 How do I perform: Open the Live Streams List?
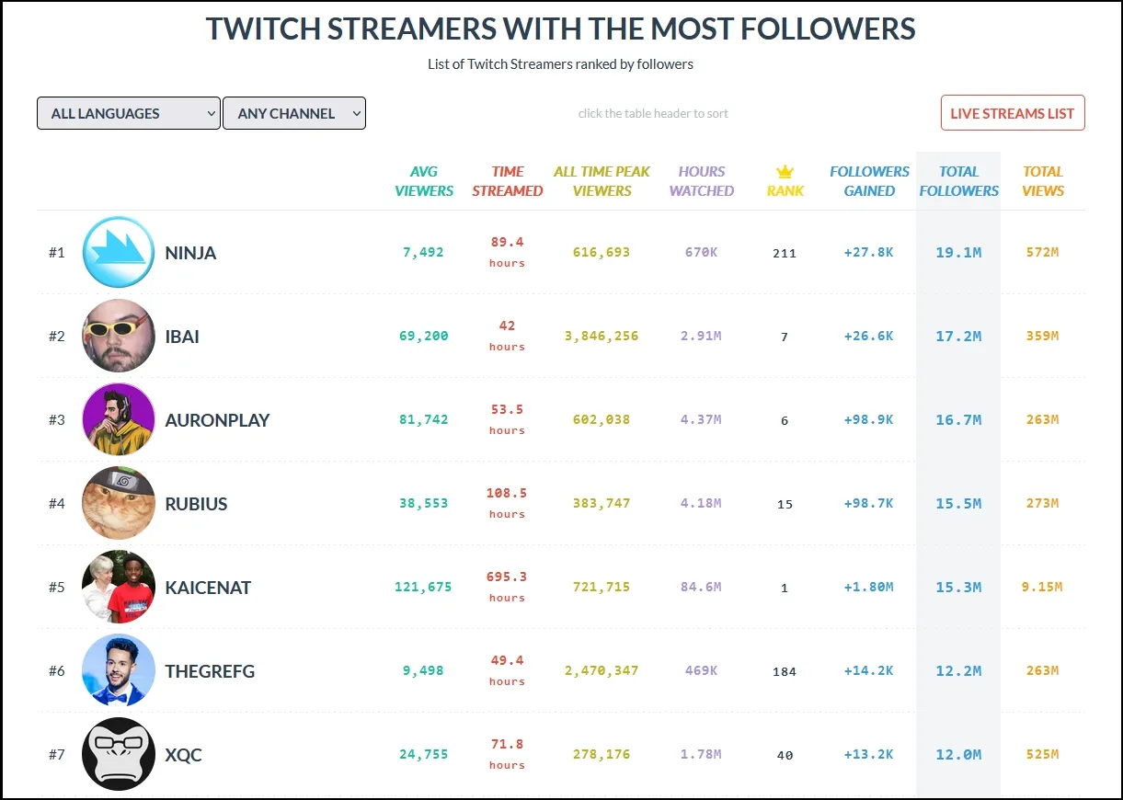click(1012, 113)
